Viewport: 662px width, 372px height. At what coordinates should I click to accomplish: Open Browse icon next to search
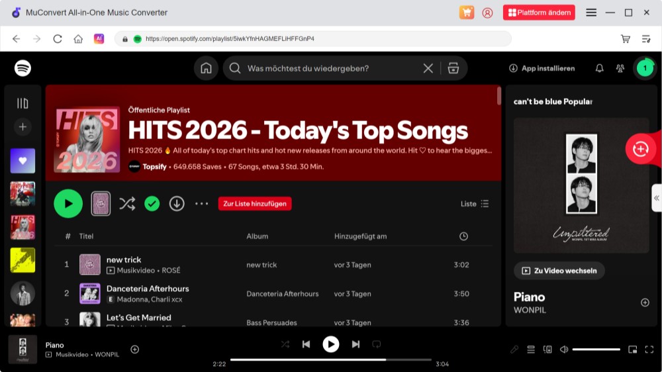(x=453, y=68)
